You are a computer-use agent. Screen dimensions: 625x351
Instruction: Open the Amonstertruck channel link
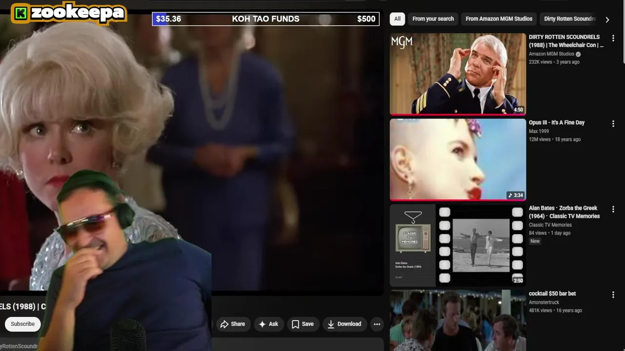(544, 303)
